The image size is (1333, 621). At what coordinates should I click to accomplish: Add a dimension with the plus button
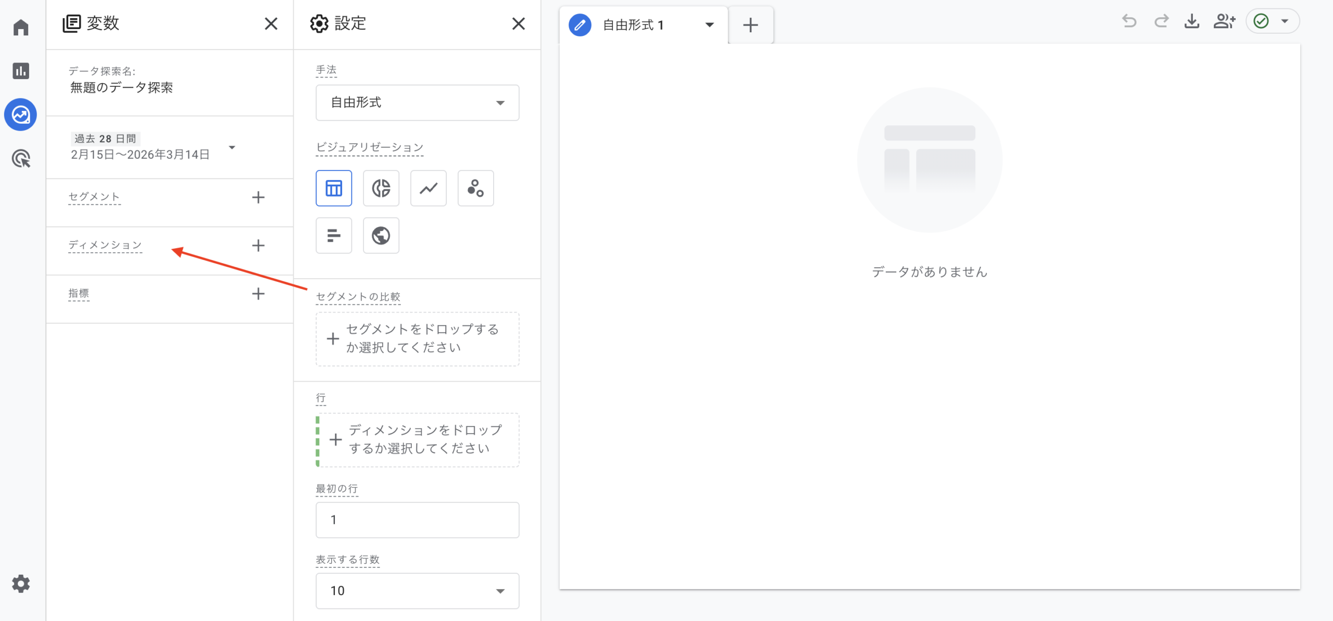[x=258, y=245]
